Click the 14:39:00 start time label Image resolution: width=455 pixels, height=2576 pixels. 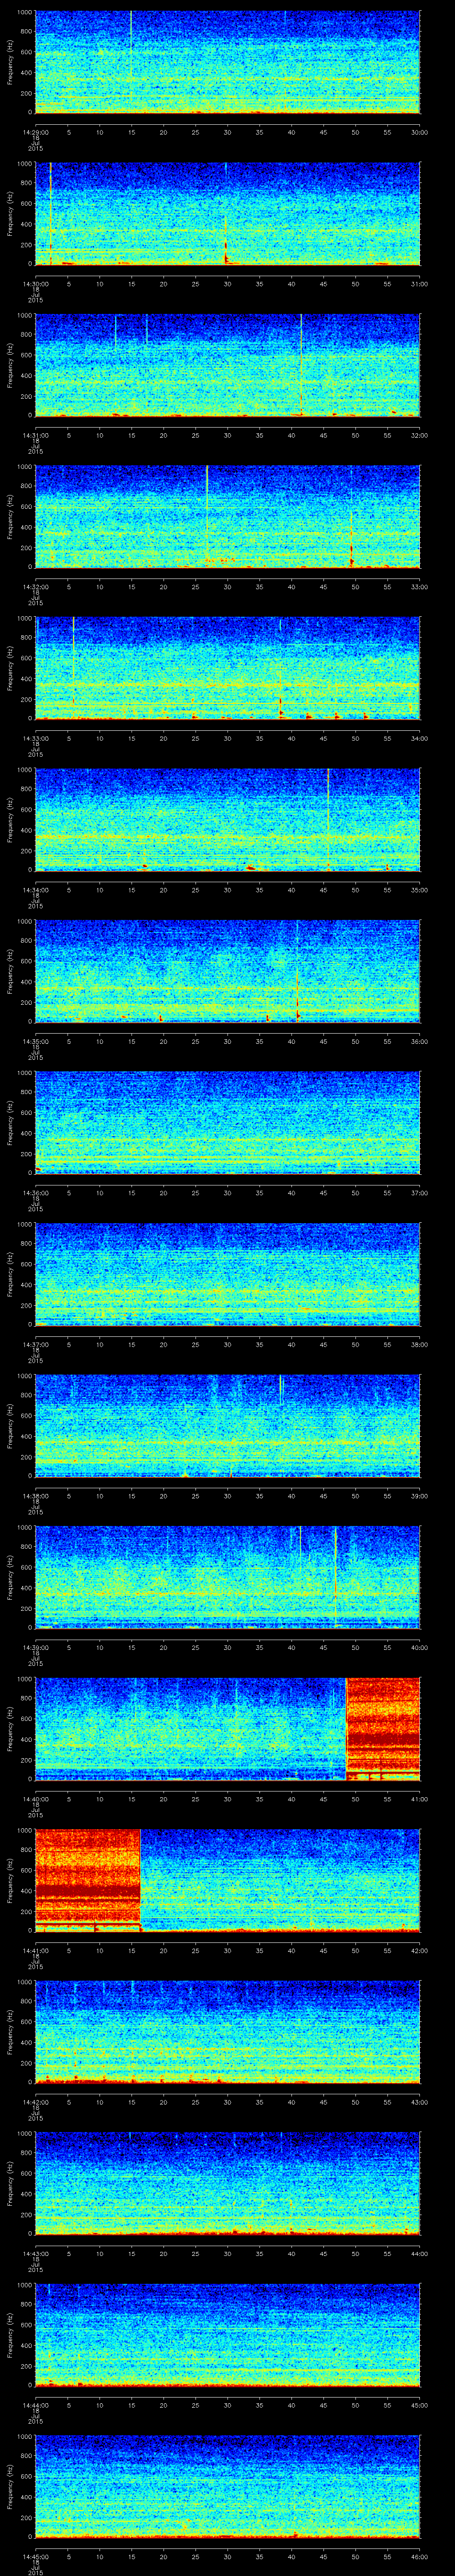(x=35, y=1647)
